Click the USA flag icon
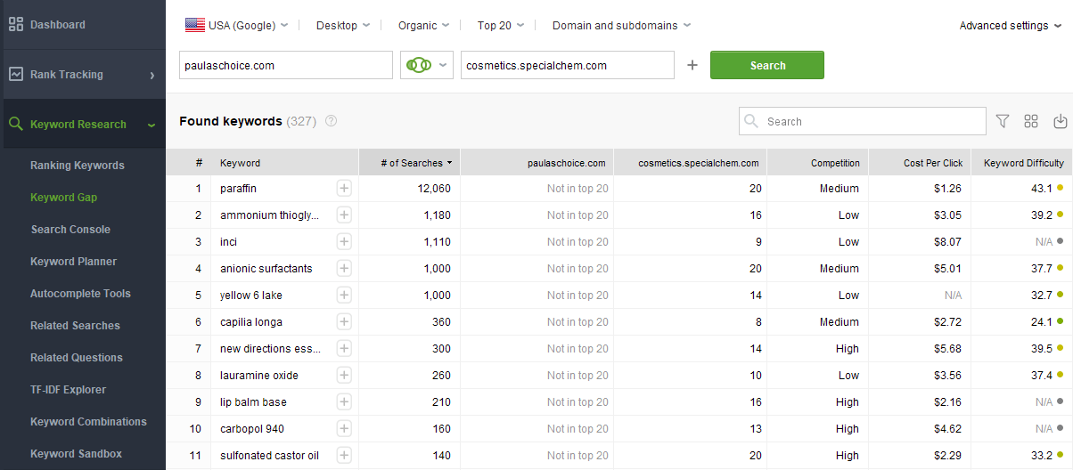Screen dimensions: 1073x470 point(195,25)
